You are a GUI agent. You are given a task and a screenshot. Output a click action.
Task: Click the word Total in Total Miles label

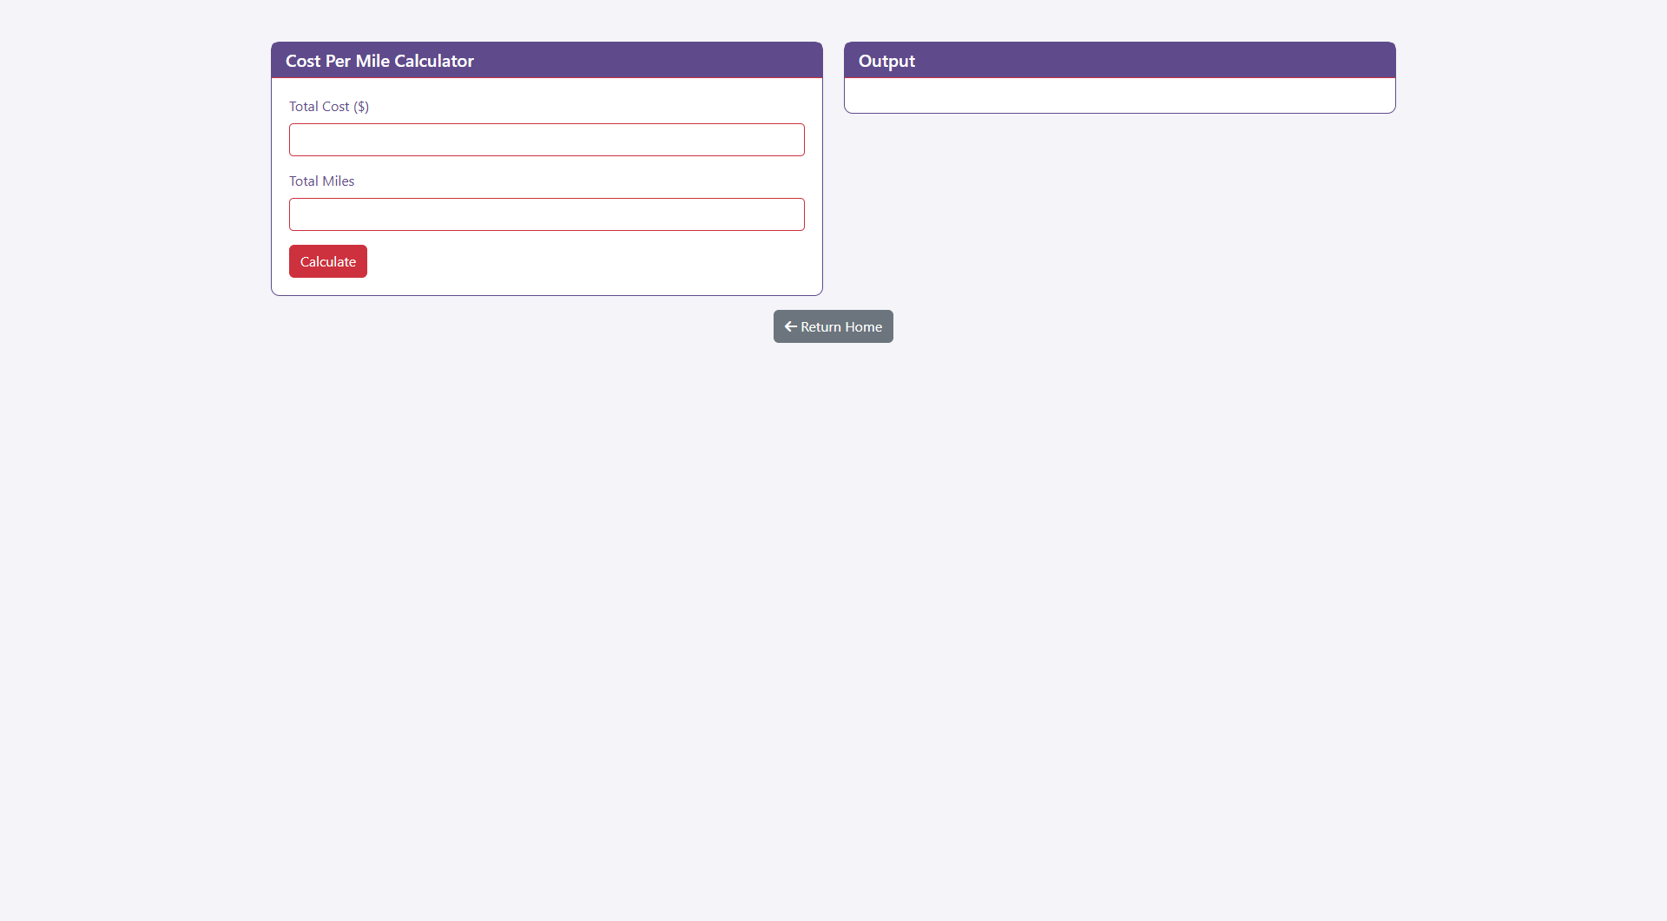(x=303, y=181)
